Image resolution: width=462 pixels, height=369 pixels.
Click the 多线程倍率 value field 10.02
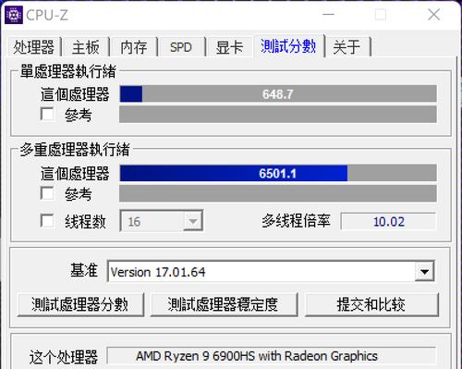click(x=388, y=221)
